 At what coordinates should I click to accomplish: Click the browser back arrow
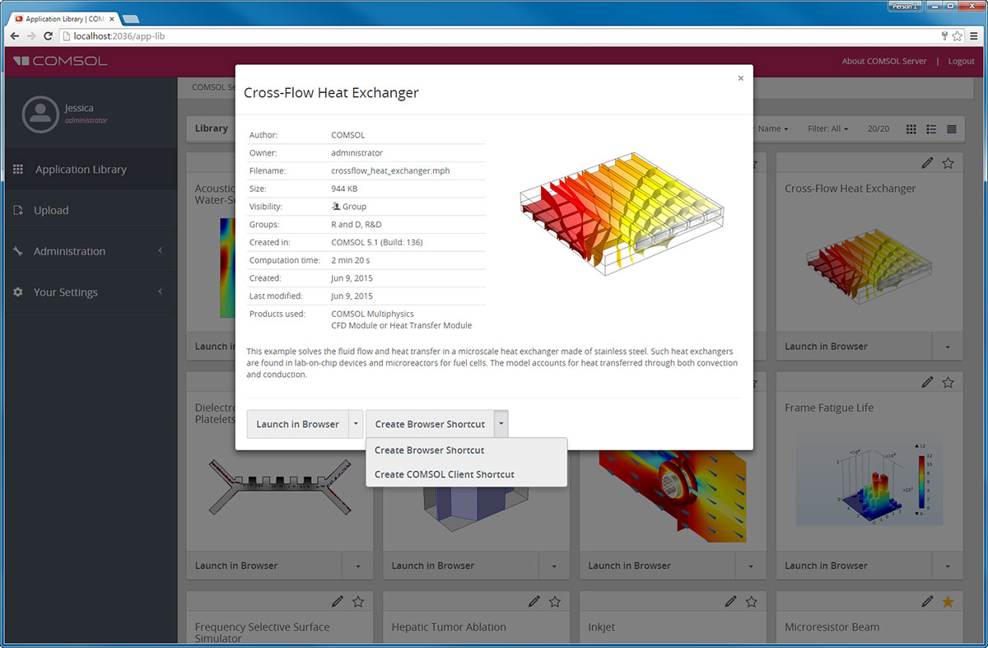pyautogui.click(x=15, y=36)
